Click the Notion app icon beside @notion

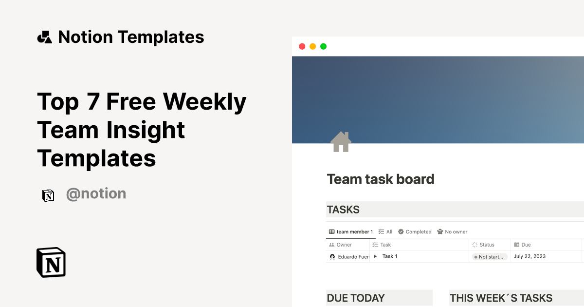pos(48,195)
